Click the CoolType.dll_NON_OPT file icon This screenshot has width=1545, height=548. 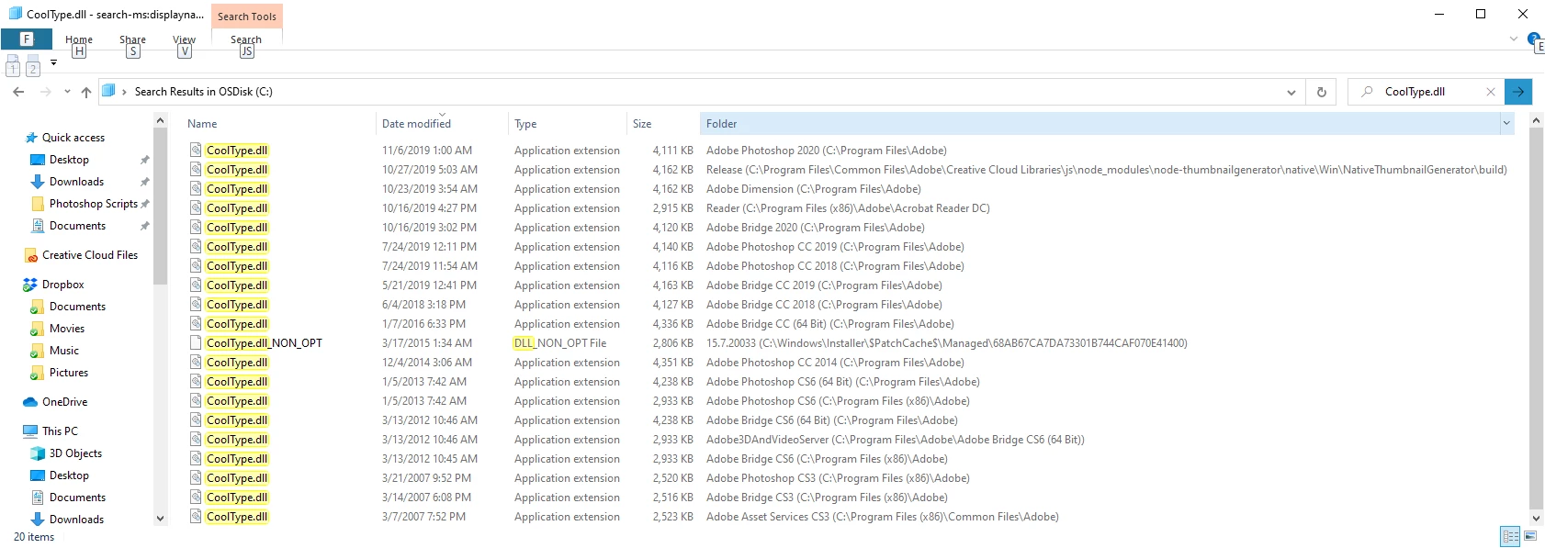pyautogui.click(x=196, y=343)
